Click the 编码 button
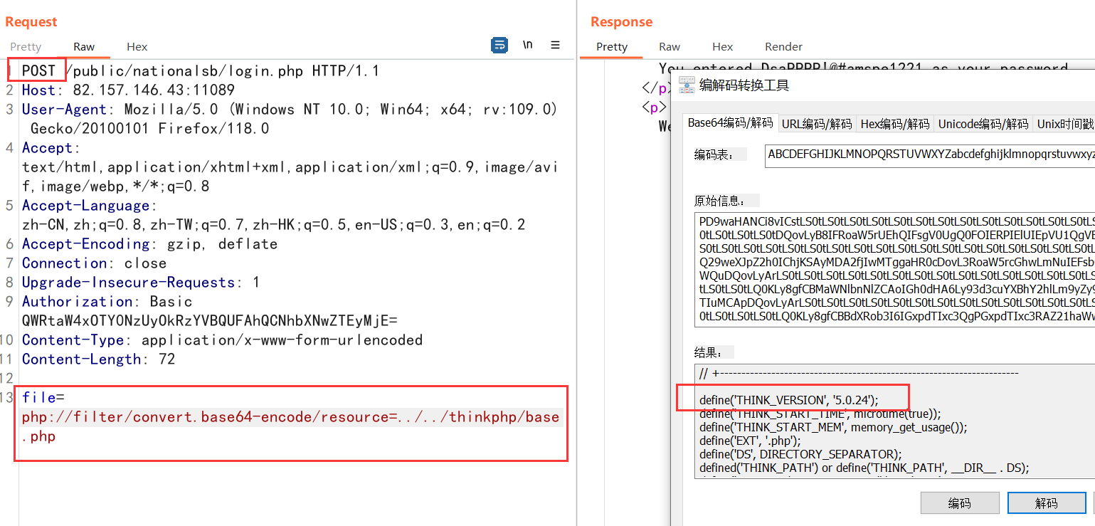Viewport: 1095px width, 526px height. 959,503
